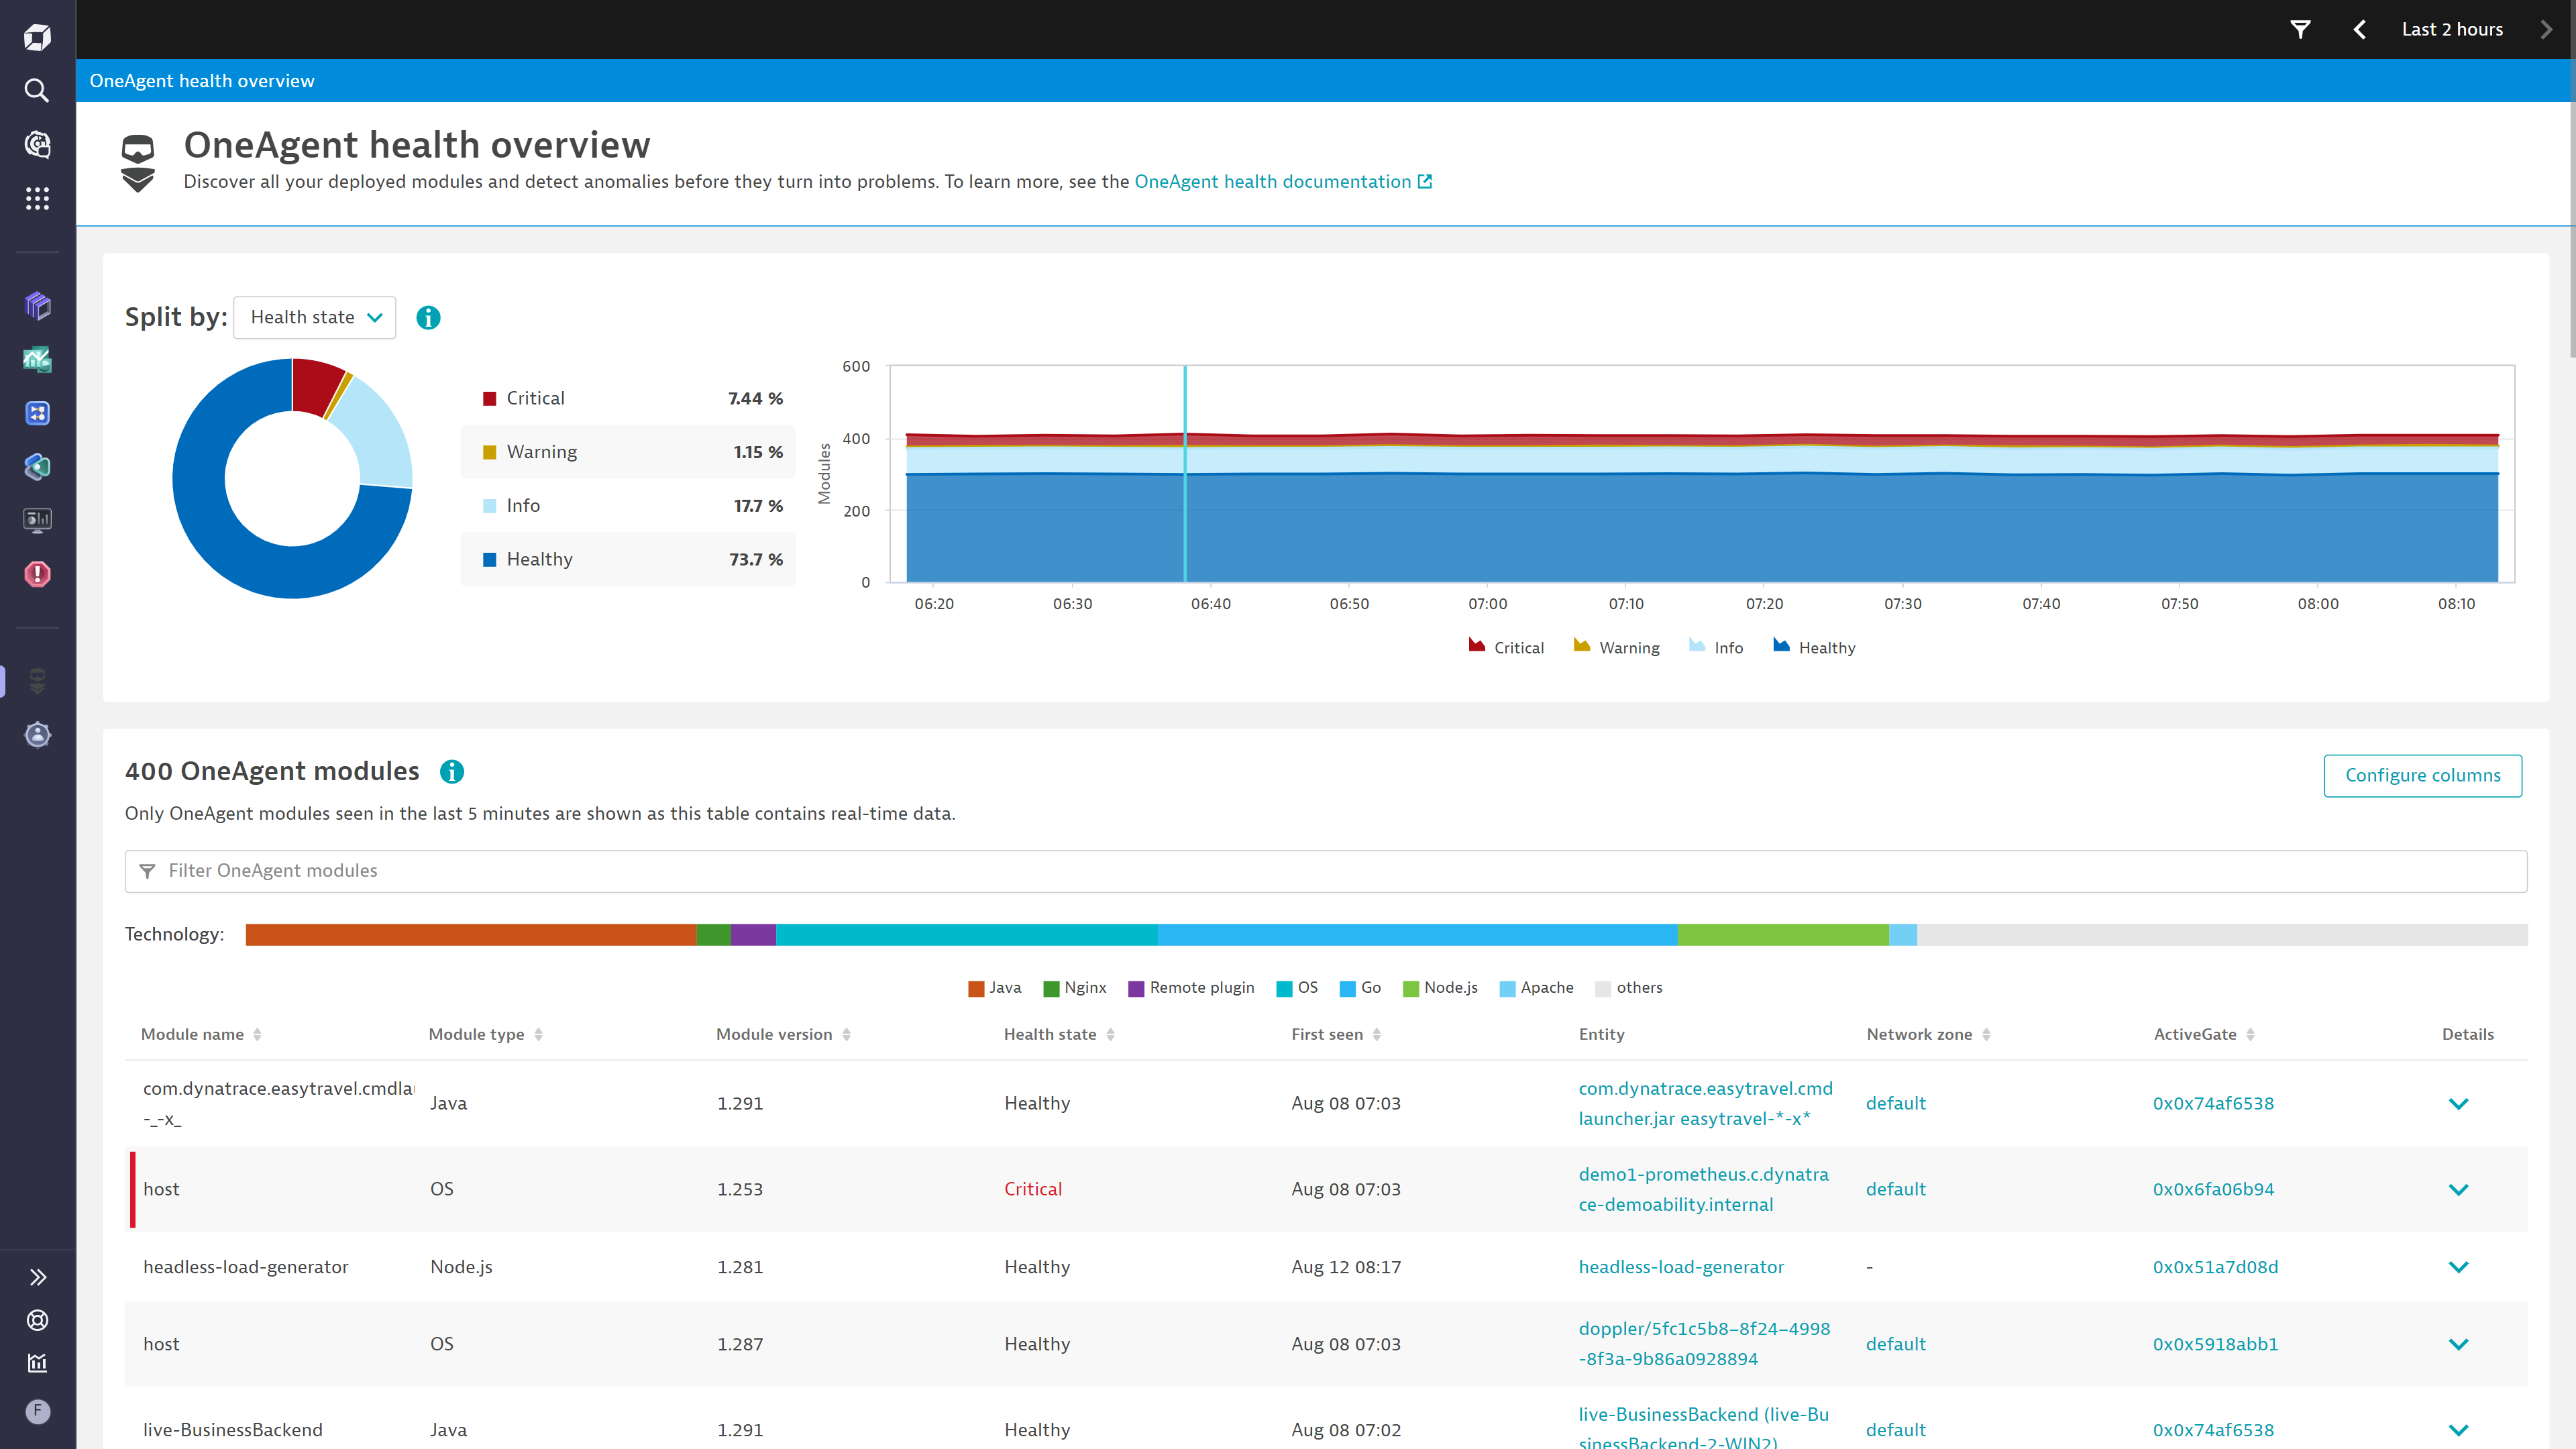Open the Last 2 hours timeframe selector

point(2452,29)
